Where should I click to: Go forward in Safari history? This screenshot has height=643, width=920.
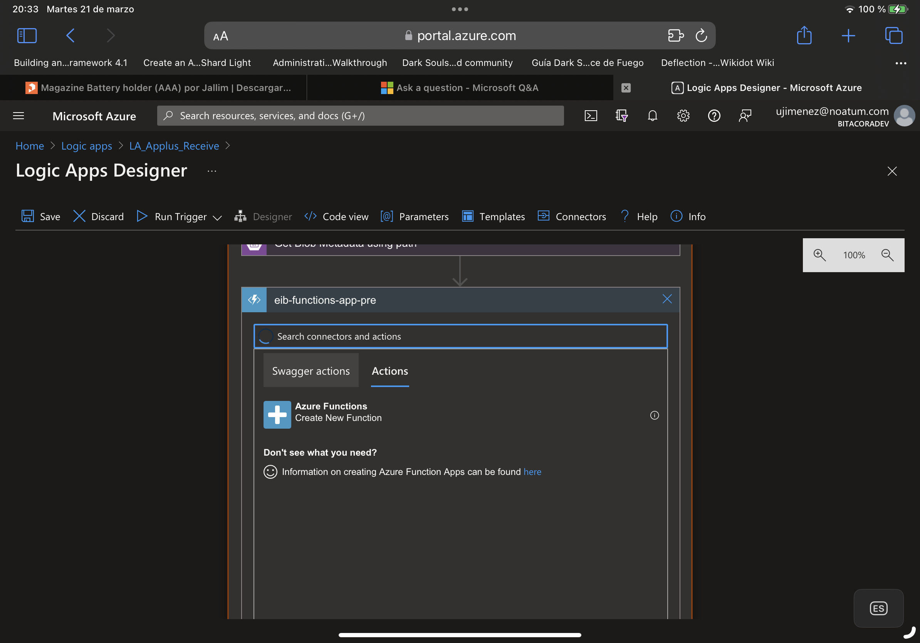(x=111, y=36)
